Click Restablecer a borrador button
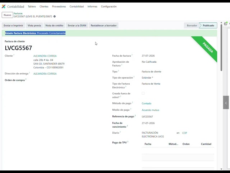 point(103,26)
